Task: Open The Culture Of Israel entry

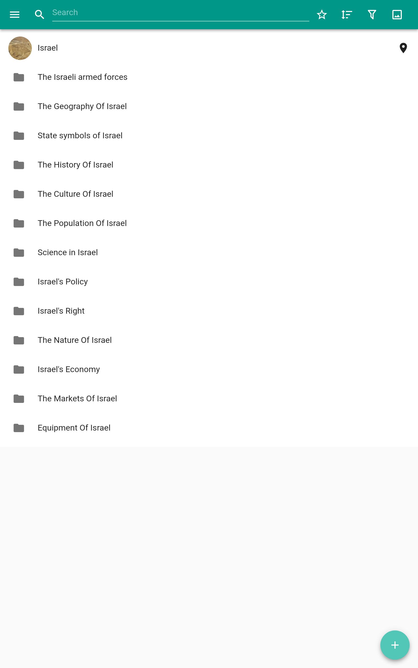Action: coord(75,194)
